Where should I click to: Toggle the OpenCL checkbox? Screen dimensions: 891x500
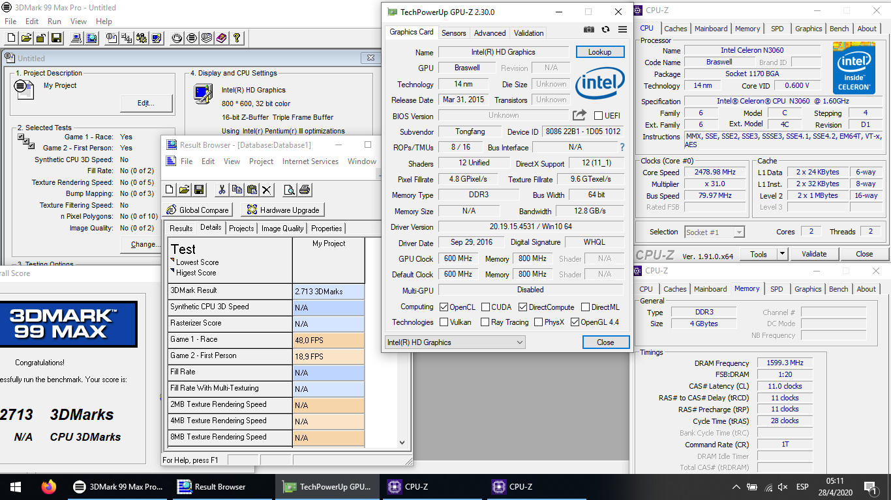tap(444, 307)
